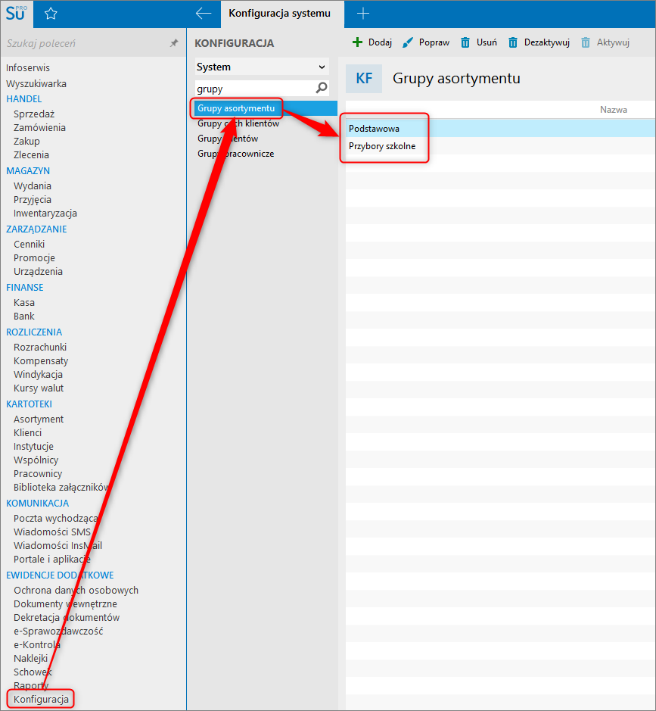The image size is (656, 711).
Task: Open Naklejki module
Action: (30, 658)
